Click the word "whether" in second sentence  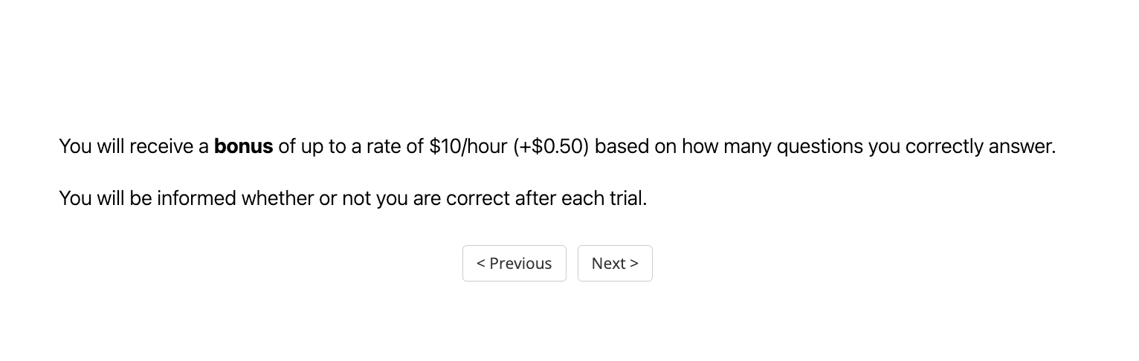pyautogui.click(x=277, y=198)
